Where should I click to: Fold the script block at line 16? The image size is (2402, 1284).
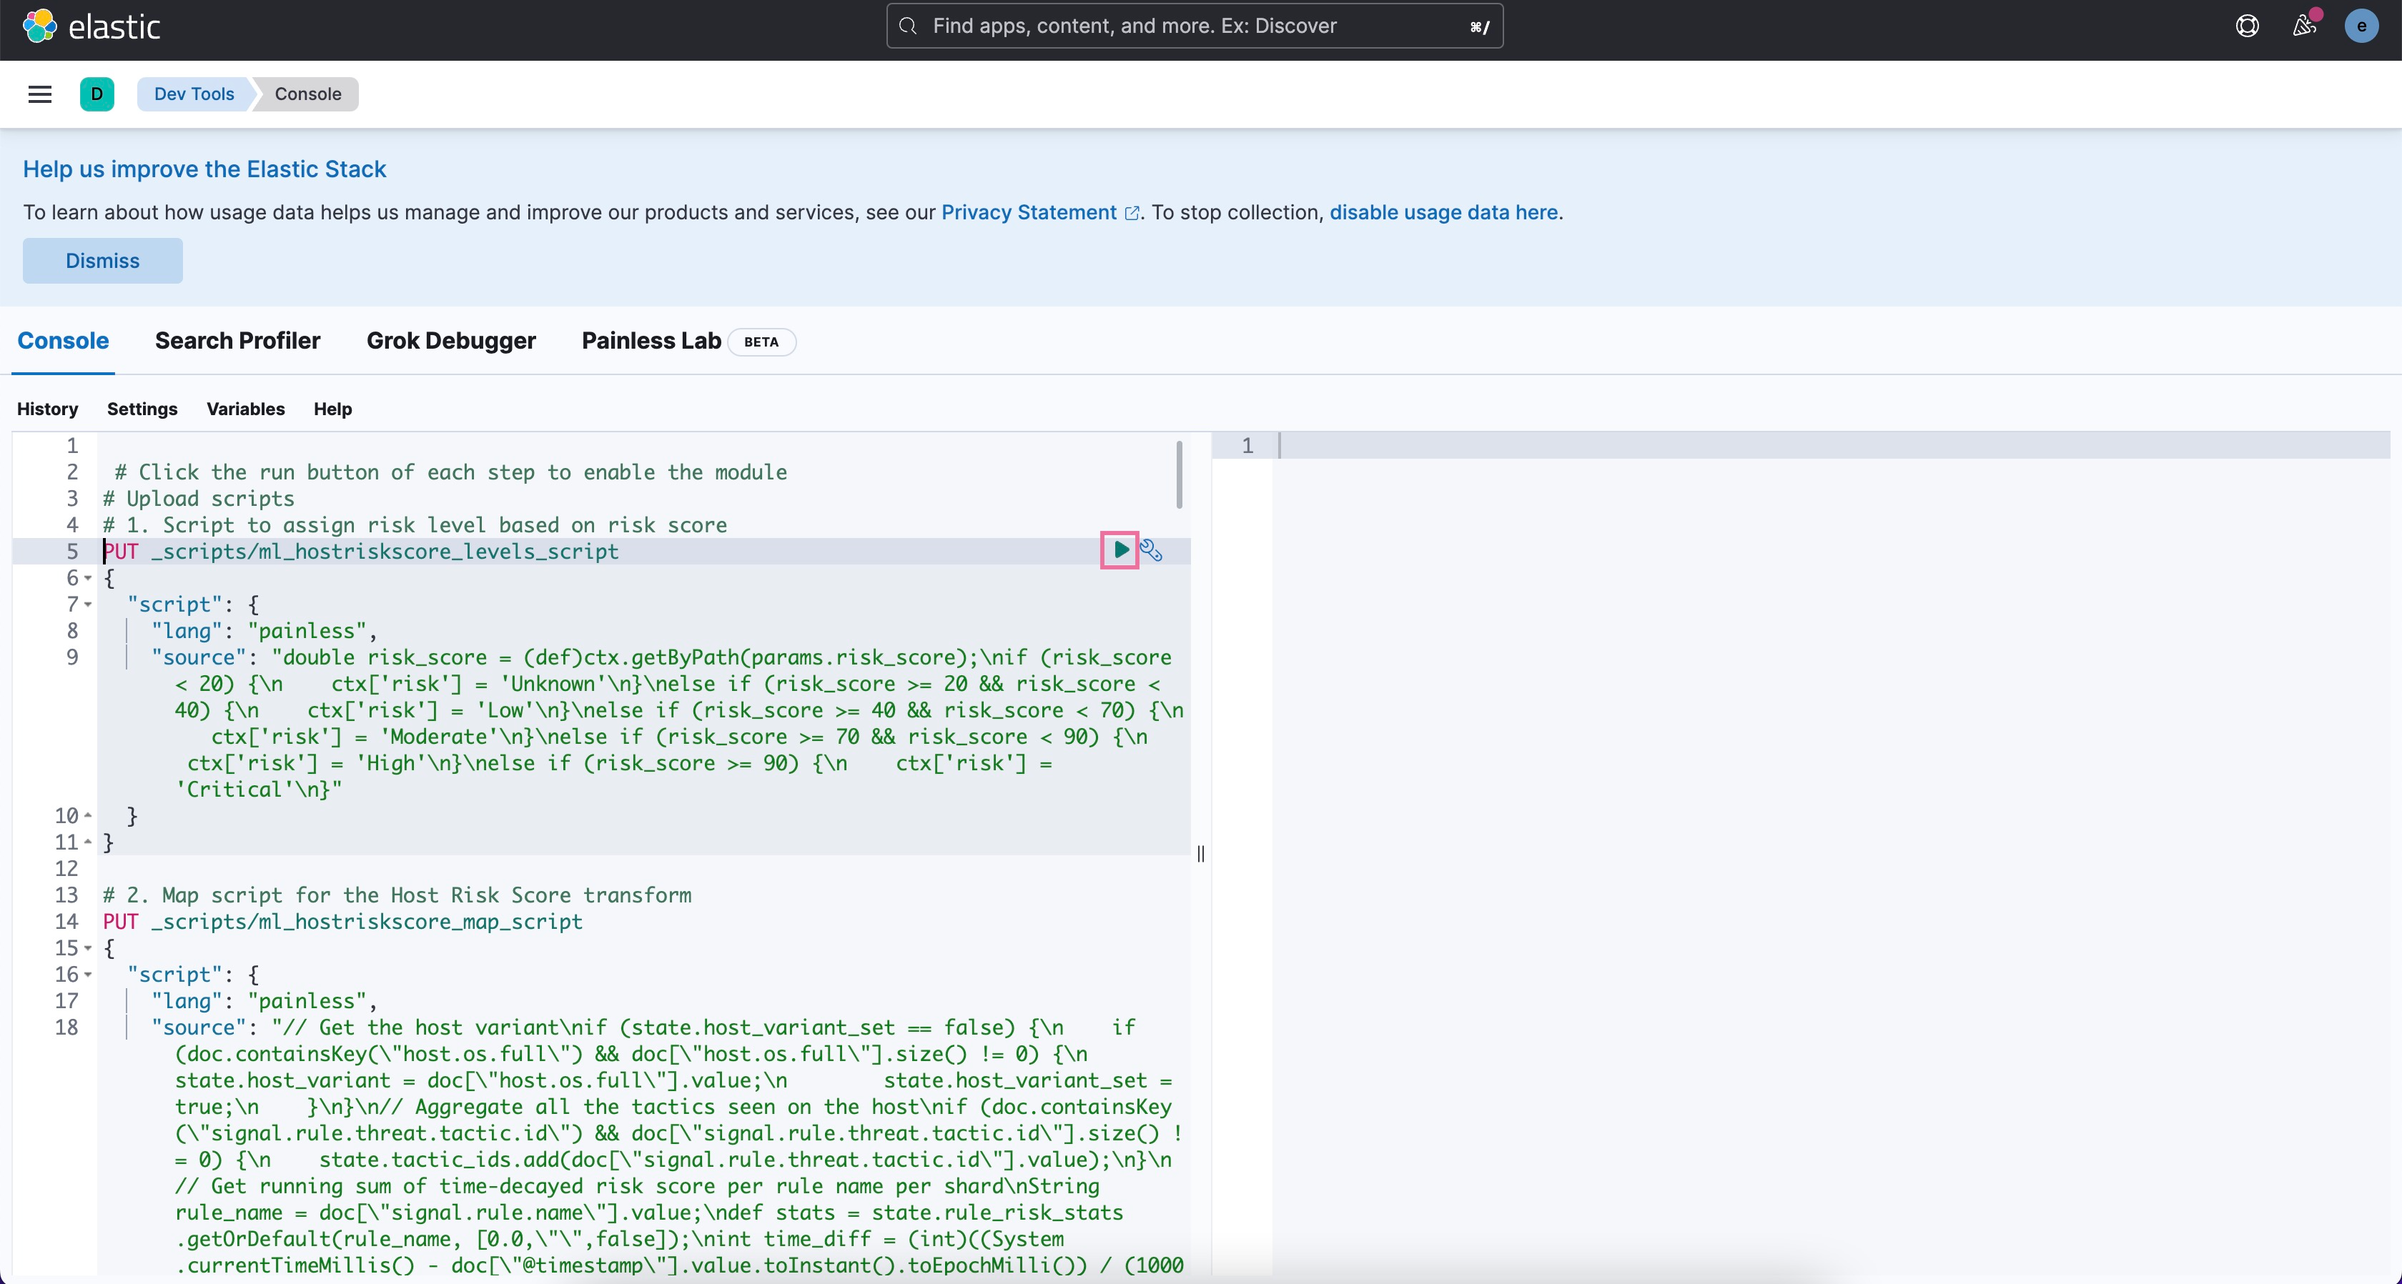(88, 975)
